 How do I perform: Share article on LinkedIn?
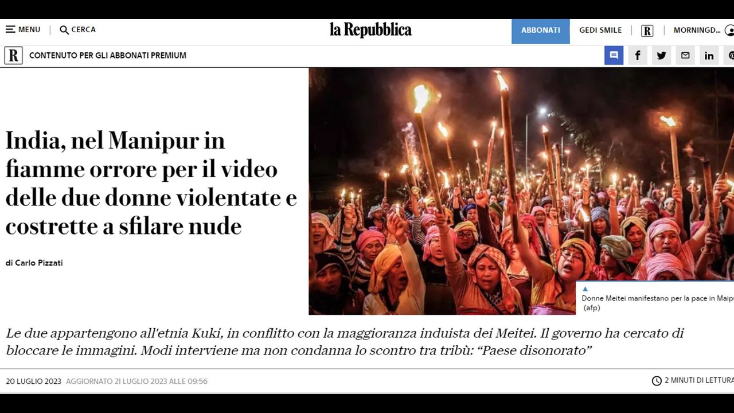coord(709,55)
